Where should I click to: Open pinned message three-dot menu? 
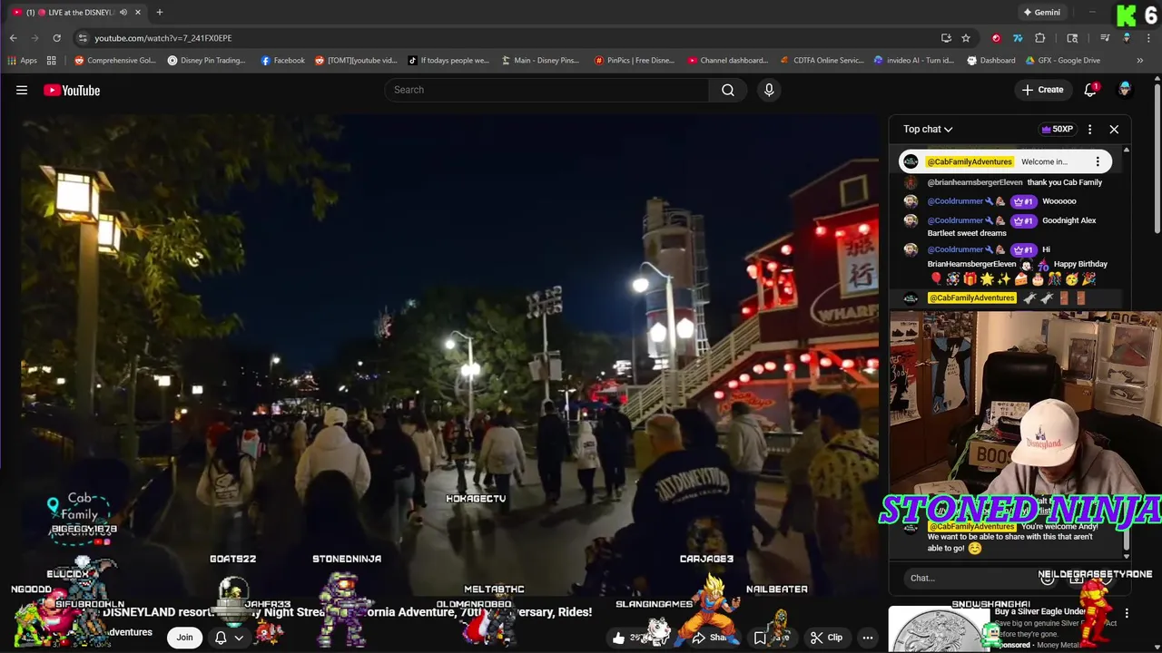pyautogui.click(x=1098, y=161)
